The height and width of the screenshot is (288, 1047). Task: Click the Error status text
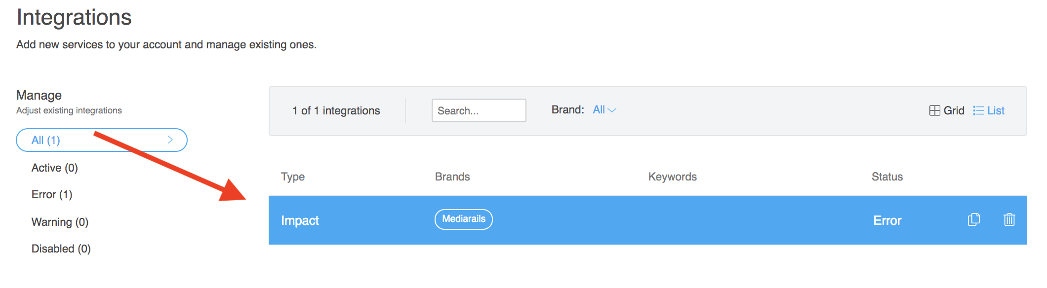887,221
